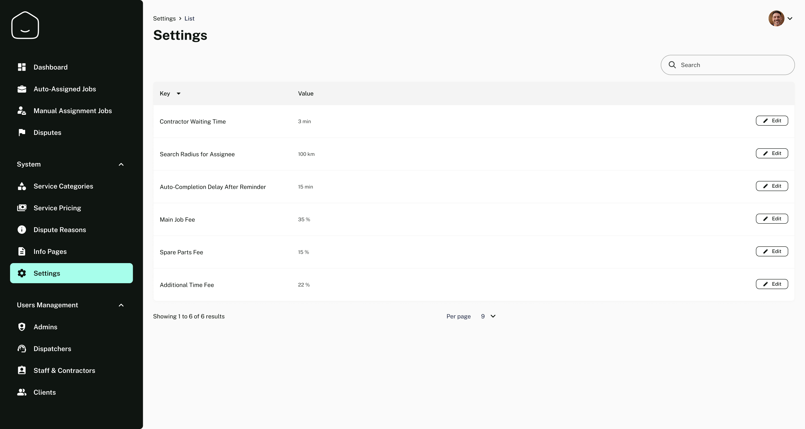Click the Disputes flag icon
Viewport: 805px width, 429px height.
coord(22,132)
